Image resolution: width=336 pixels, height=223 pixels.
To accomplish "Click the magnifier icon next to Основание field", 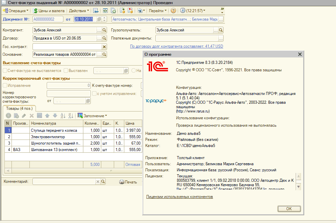I will [104, 54].
